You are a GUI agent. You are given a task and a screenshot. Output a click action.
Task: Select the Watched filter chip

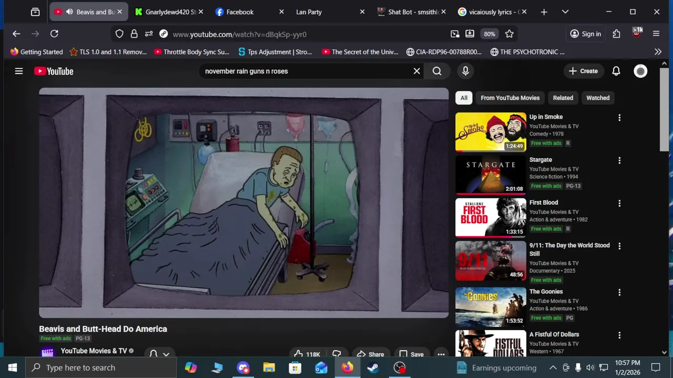[598, 98]
